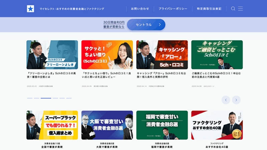
Task: Select the first carousel pagination dash
Action: point(30,98)
